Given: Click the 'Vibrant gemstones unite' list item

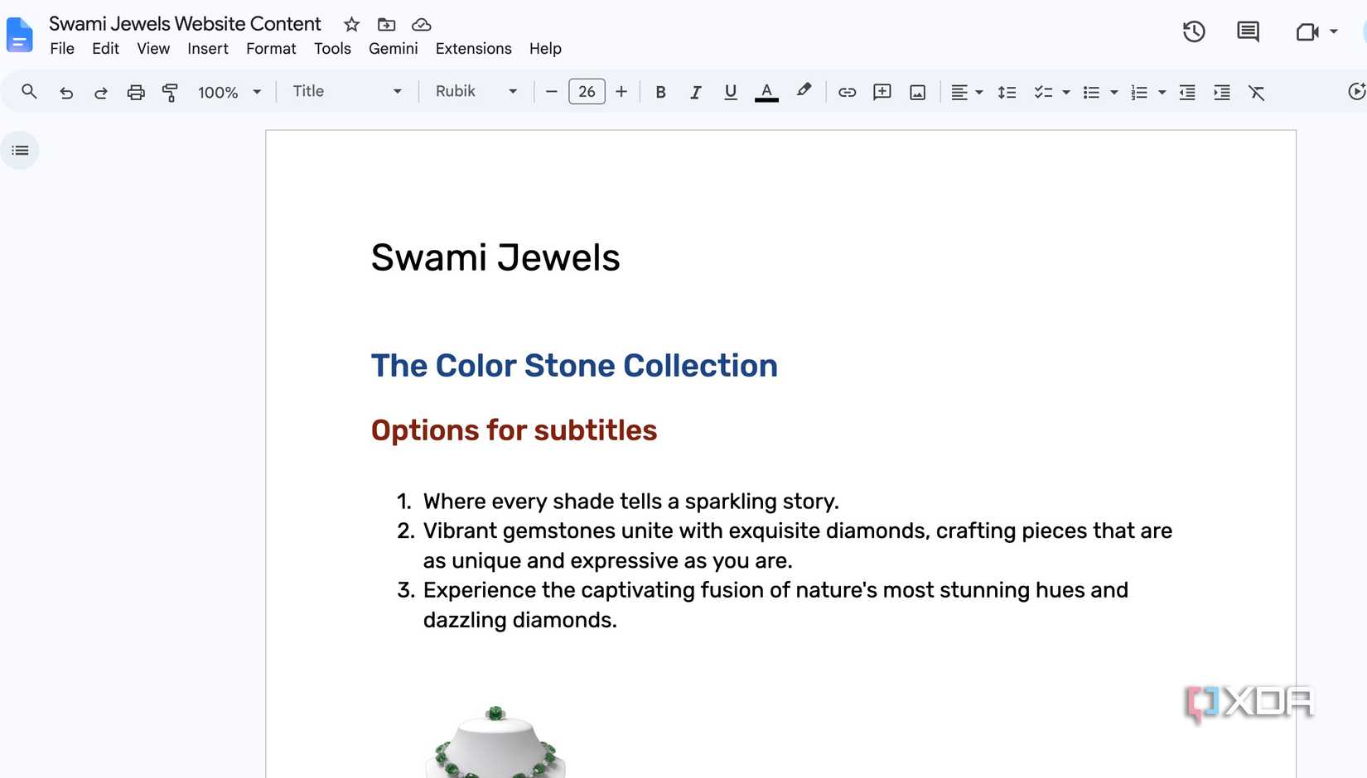Looking at the screenshot, I should pos(798,545).
